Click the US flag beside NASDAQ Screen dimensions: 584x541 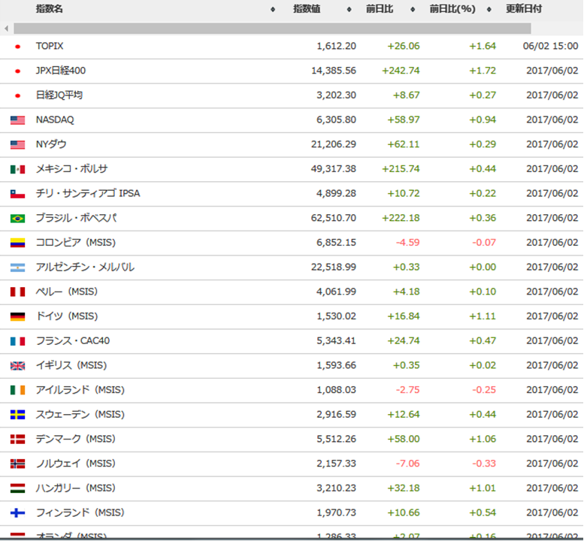point(17,120)
